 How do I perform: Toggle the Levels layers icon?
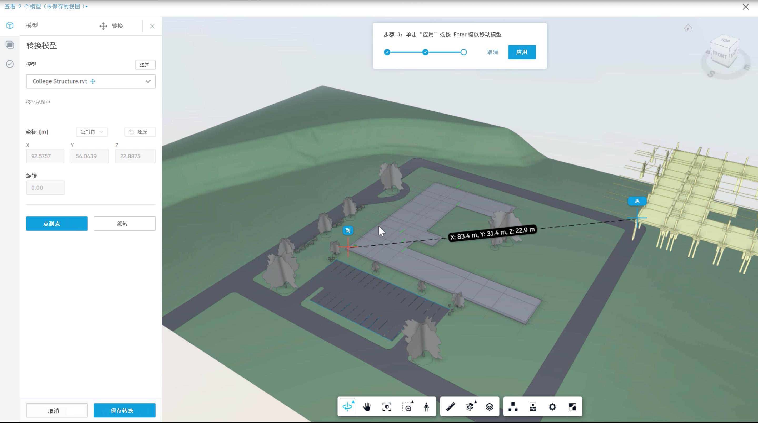click(490, 407)
